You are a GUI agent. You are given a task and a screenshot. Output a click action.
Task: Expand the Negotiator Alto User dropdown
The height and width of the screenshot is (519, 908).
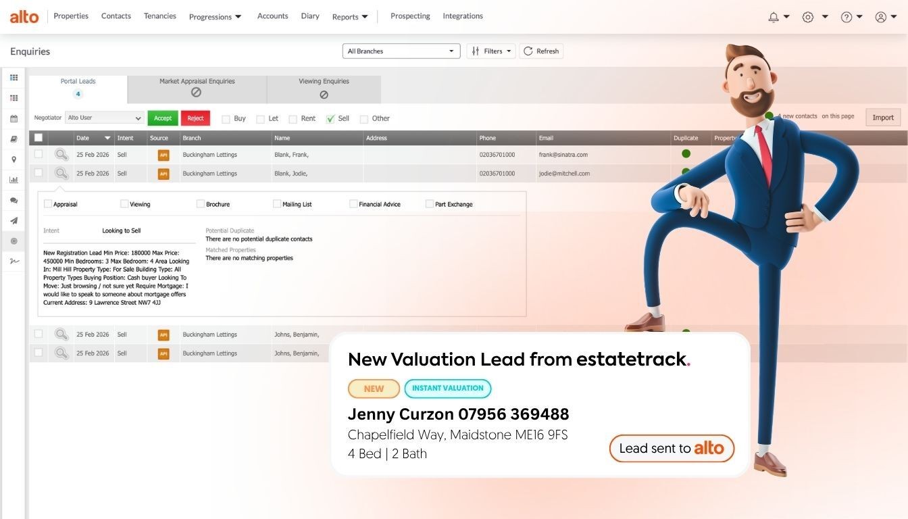tap(103, 118)
